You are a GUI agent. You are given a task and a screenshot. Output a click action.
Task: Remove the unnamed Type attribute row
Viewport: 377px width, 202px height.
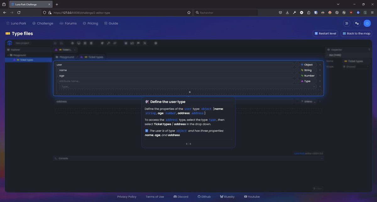point(320,81)
